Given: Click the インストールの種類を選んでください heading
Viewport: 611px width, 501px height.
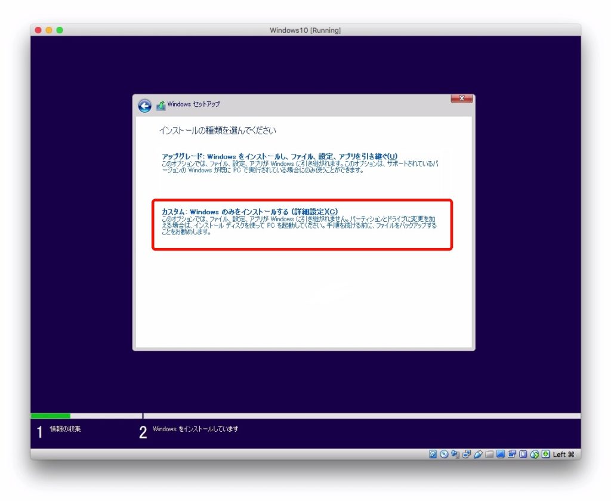Looking at the screenshot, I should pyautogui.click(x=217, y=131).
